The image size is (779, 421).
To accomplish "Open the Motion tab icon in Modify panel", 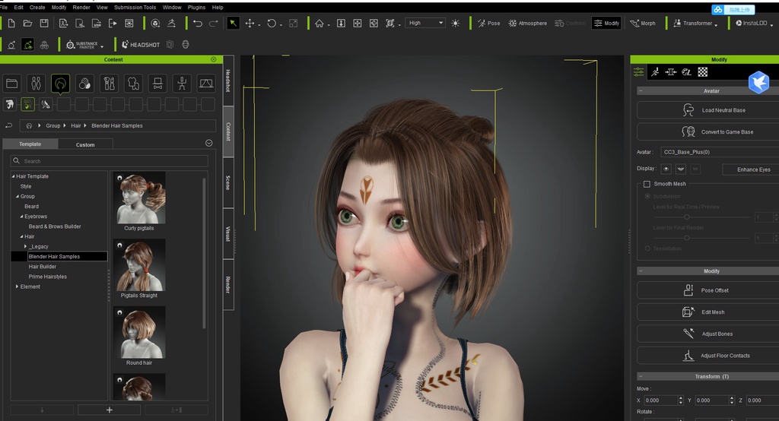I will pyautogui.click(x=655, y=72).
